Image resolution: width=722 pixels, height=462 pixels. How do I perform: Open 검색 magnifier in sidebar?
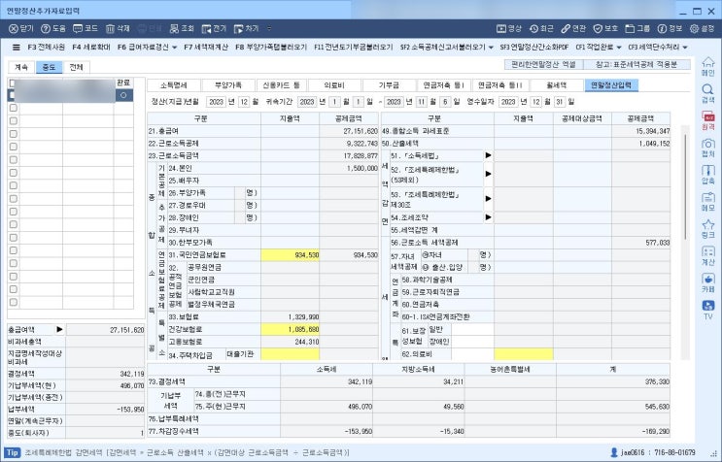pos(707,94)
